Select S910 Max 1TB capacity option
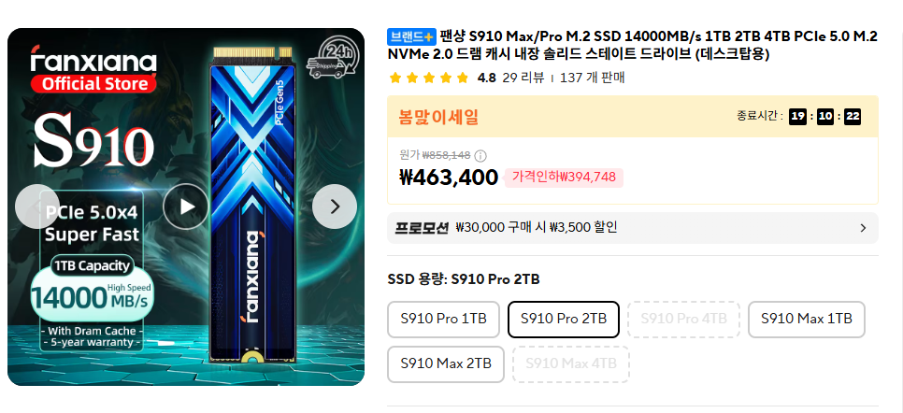This screenshot has width=903, height=413. click(x=806, y=319)
